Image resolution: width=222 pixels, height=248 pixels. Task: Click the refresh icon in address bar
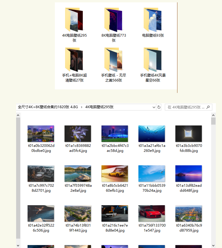[x=159, y=107]
